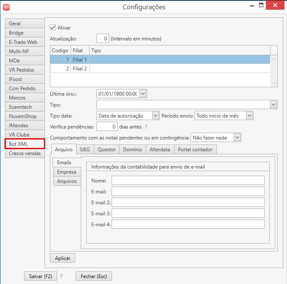Open the Cresce vendas sidebar tab
The width and height of the screenshot is (287, 284).
(x=25, y=153)
